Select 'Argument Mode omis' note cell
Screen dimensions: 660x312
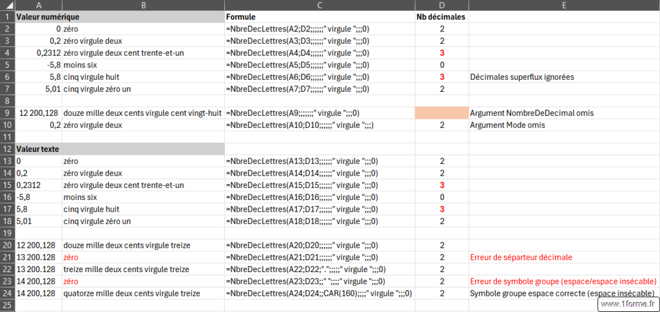[x=565, y=125]
